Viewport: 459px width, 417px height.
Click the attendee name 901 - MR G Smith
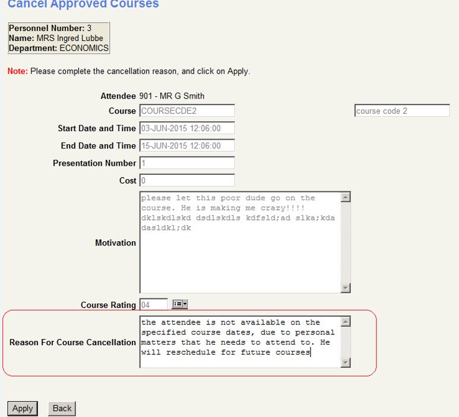[x=172, y=96]
